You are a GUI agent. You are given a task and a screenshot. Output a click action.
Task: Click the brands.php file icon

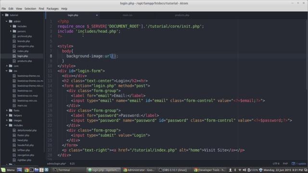point(14,41)
